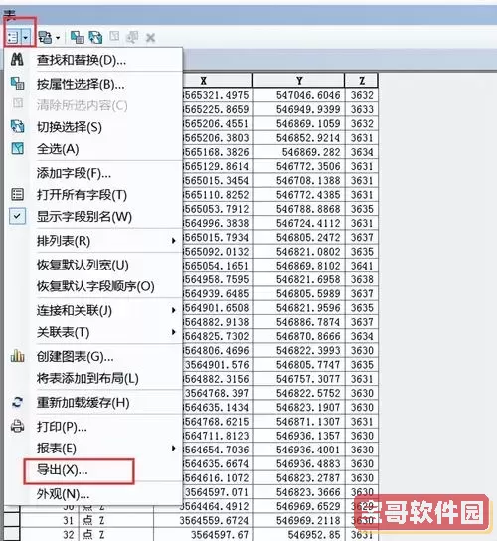Click Y cell 546708.1388
497x541 pixels.
299,180
